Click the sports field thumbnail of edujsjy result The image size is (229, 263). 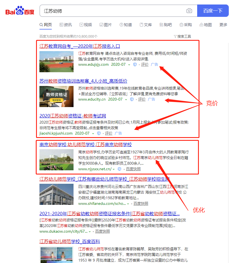tap(57, 62)
